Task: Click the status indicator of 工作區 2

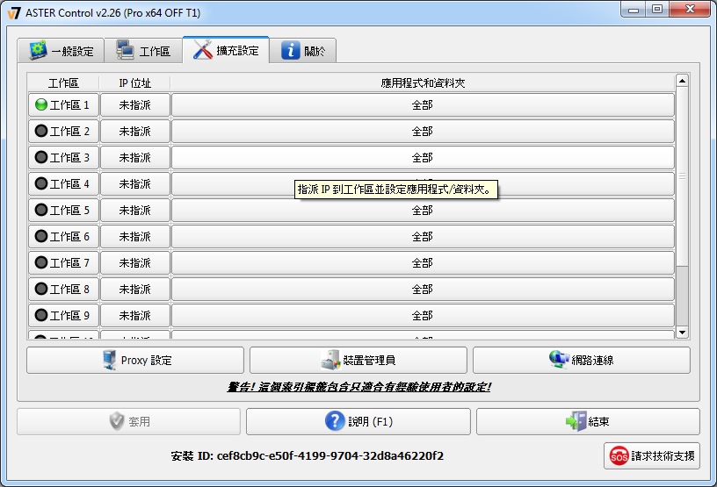Action: 41,131
